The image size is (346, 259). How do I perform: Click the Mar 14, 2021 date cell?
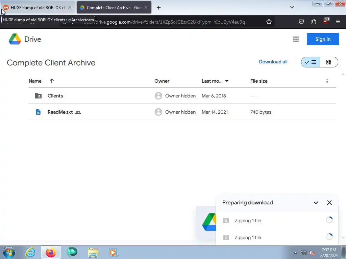click(215, 112)
